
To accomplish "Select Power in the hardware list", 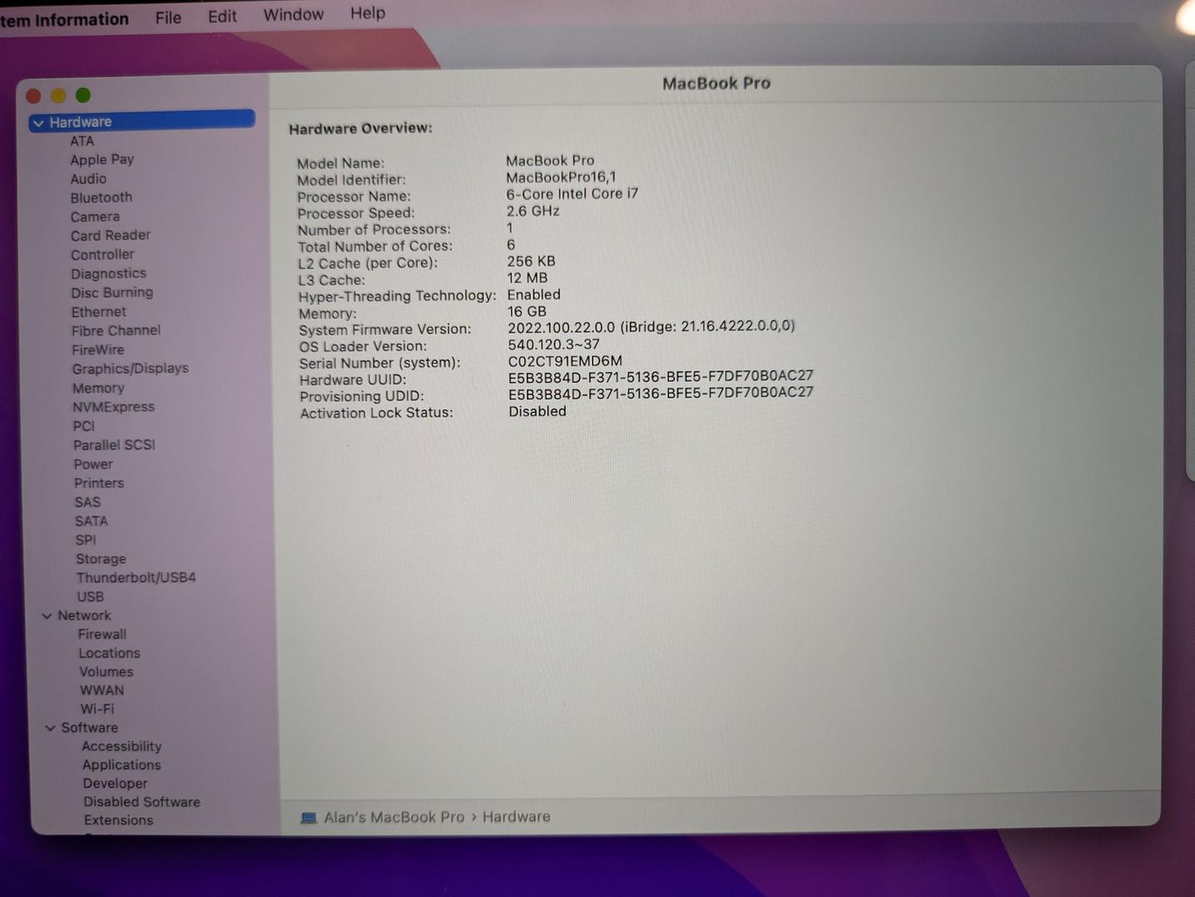I will point(93,464).
